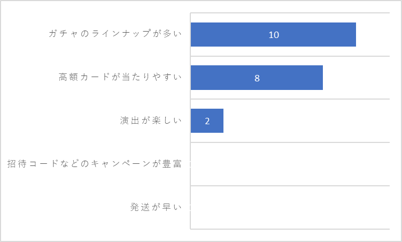Screen dimensions: 402x242
Task: Select the vertical category axis line
Action: click(x=190, y=121)
